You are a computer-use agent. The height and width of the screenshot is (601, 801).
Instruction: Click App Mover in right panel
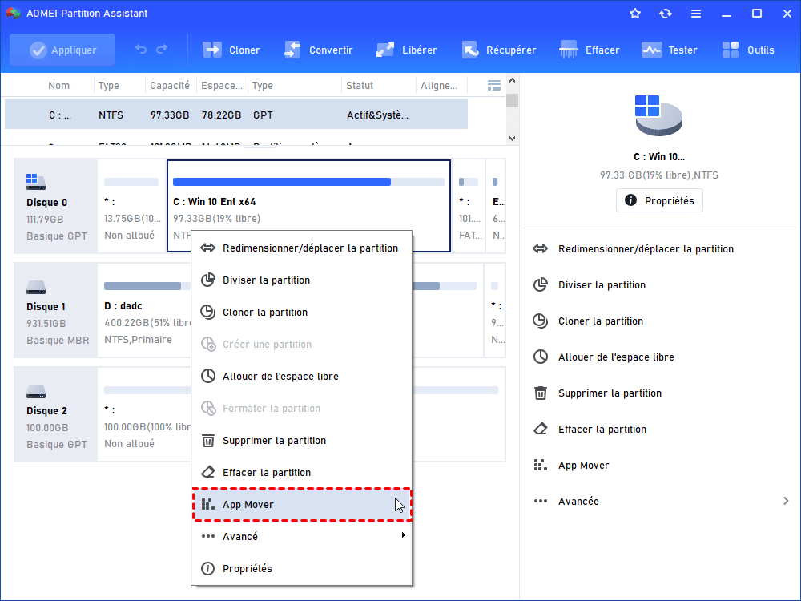pos(583,466)
